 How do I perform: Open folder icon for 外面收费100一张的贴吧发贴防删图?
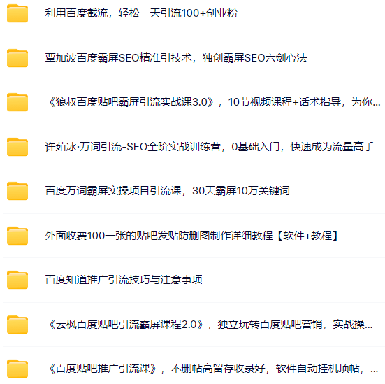pyautogui.click(x=17, y=236)
